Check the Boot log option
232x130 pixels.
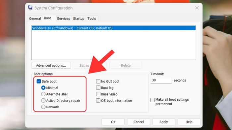click(x=98, y=88)
